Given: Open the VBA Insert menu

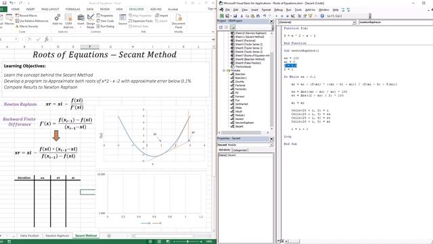Looking at the screenshot, I should pos(254,9).
